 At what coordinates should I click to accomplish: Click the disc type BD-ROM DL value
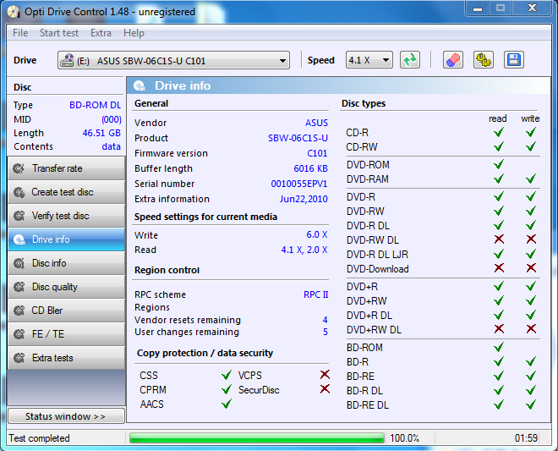tap(95, 105)
